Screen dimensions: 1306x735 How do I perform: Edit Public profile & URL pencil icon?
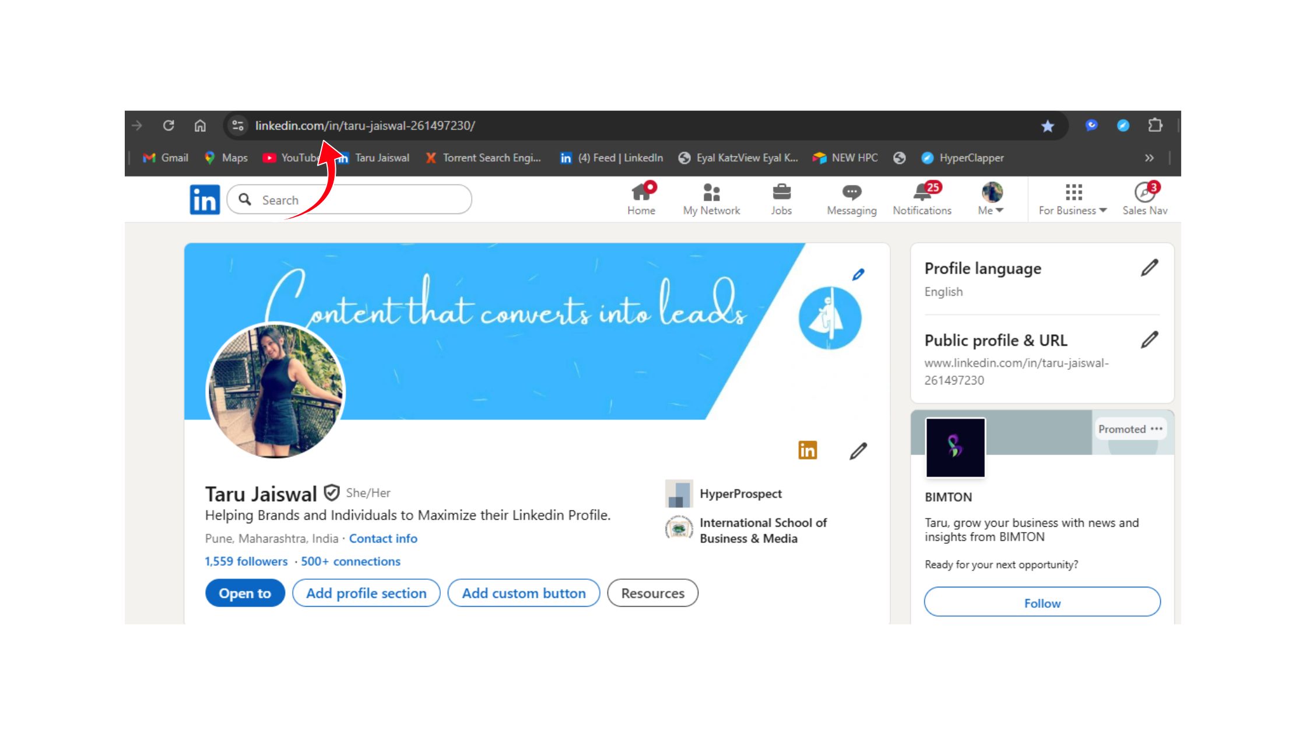(x=1149, y=339)
